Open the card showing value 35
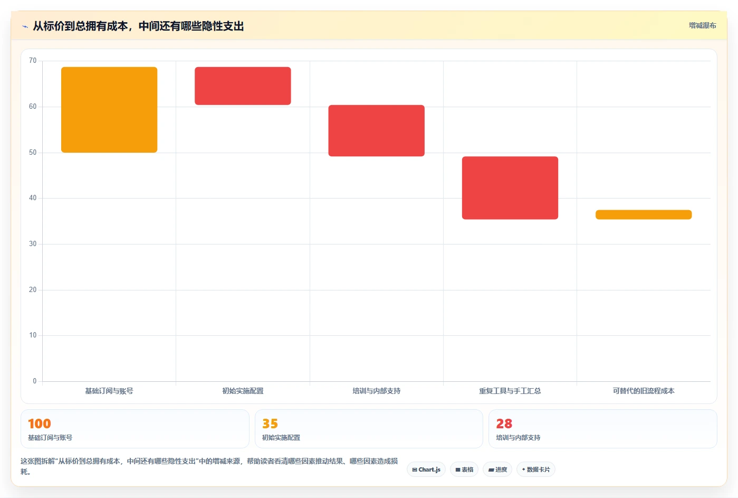Image resolution: width=738 pixels, height=498 pixels. (x=369, y=429)
